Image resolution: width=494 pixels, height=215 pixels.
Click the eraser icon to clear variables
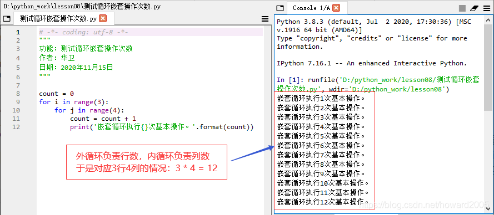coord(475,8)
